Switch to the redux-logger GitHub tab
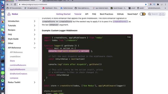Viewport: 168px width, 94px height. click(56, 1)
